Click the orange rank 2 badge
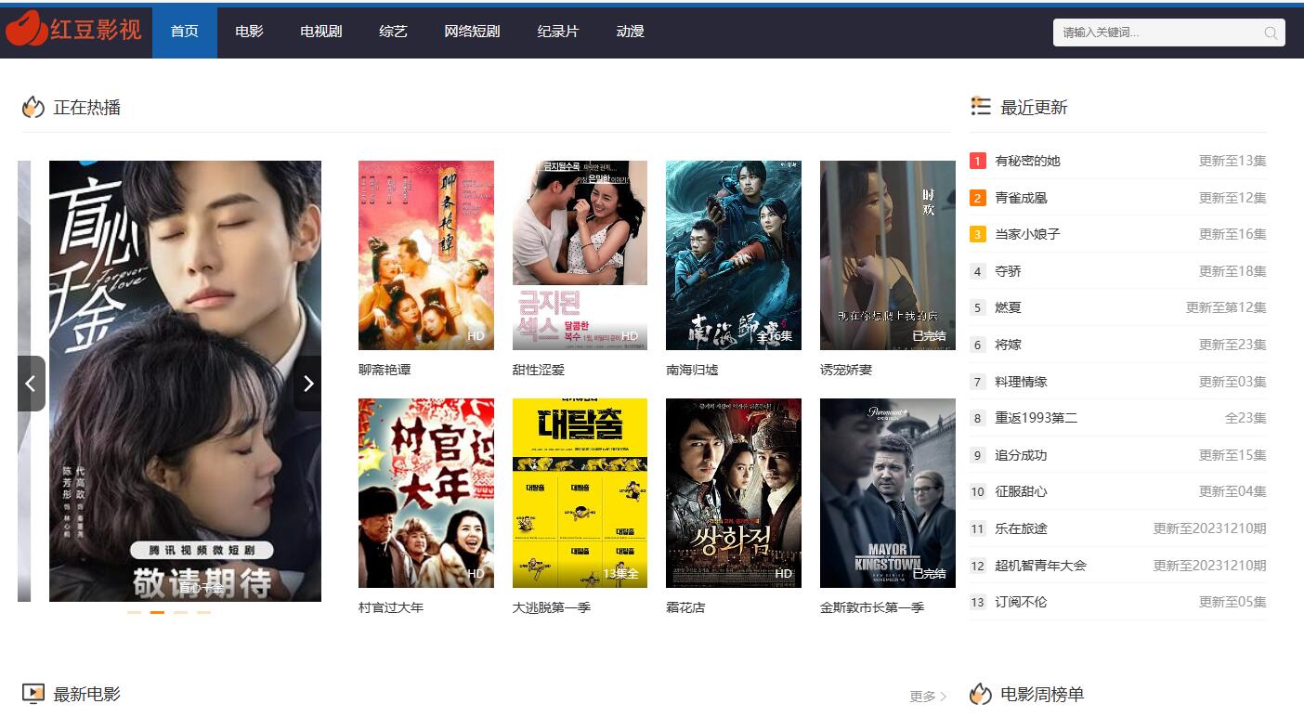This screenshot has width=1304, height=717. click(x=977, y=198)
